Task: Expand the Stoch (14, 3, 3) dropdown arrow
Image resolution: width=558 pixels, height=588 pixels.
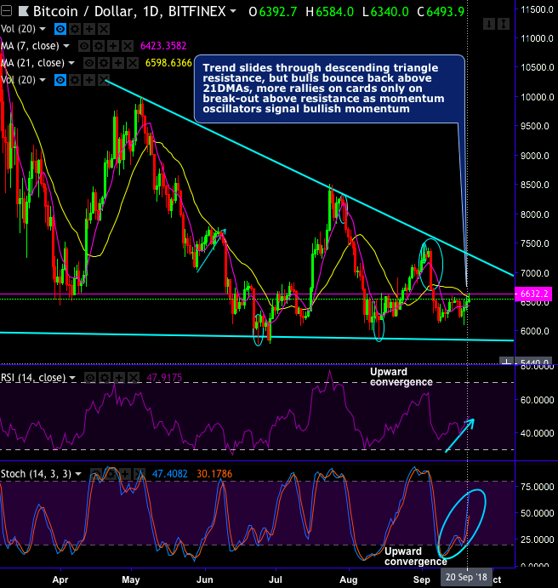Action: click(x=78, y=474)
